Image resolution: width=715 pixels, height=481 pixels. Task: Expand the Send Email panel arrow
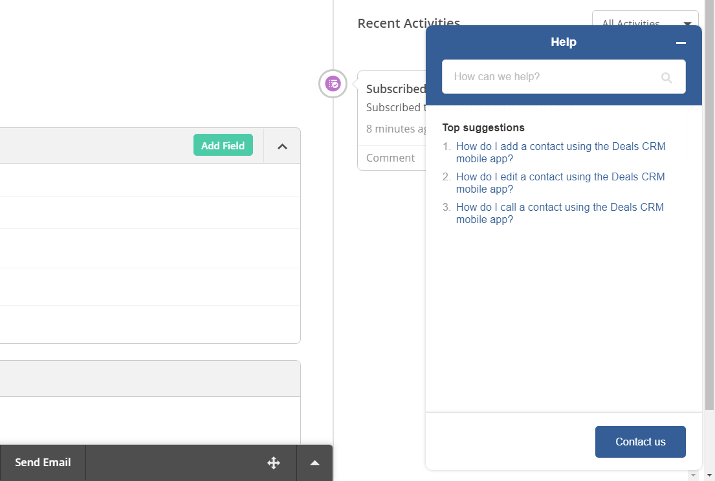click(314, 463)
